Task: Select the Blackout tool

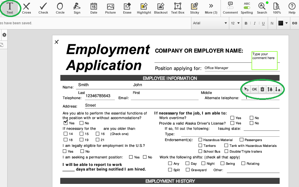Action: pyautogui.click(x=161, y=8)
